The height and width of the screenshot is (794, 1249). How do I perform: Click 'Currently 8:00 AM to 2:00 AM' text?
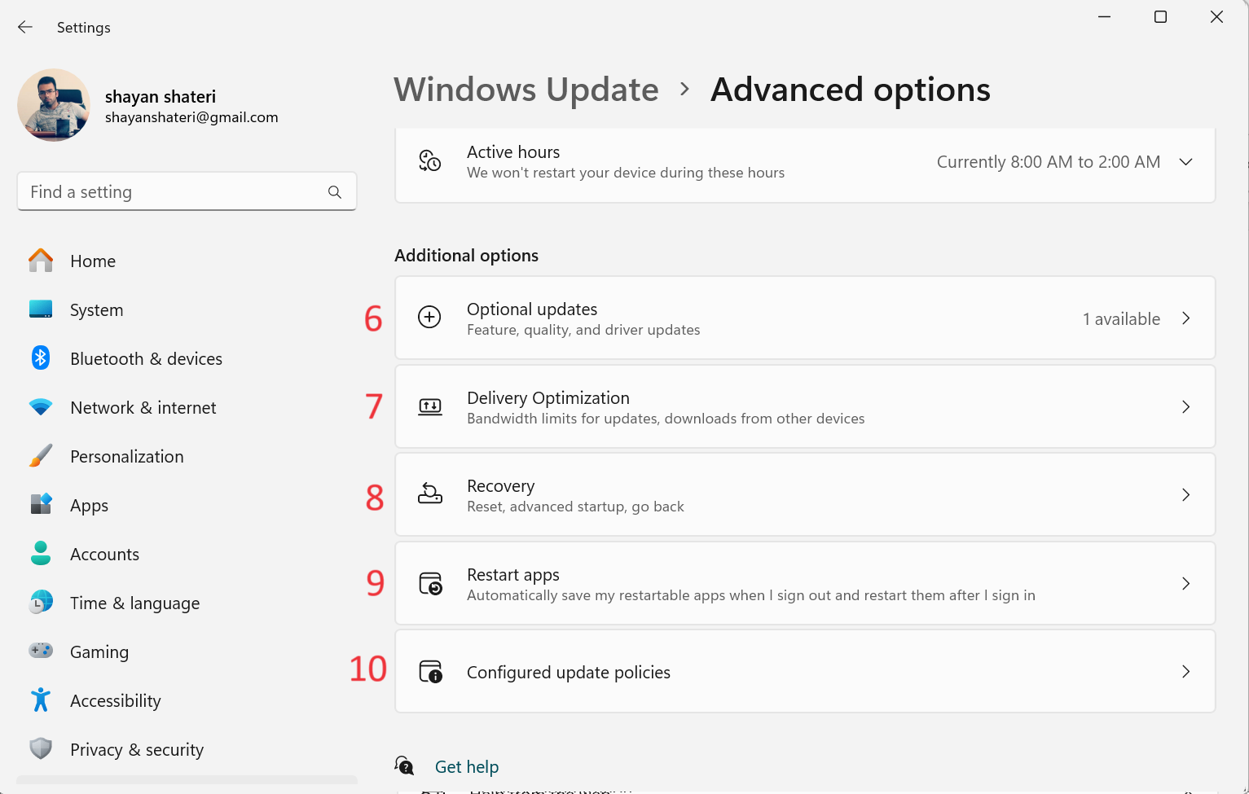(1049, 162)
